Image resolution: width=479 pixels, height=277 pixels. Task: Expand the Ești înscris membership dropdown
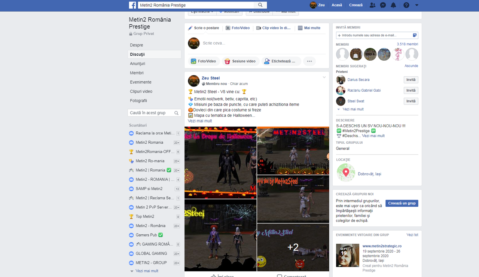(x=202, y=12)
